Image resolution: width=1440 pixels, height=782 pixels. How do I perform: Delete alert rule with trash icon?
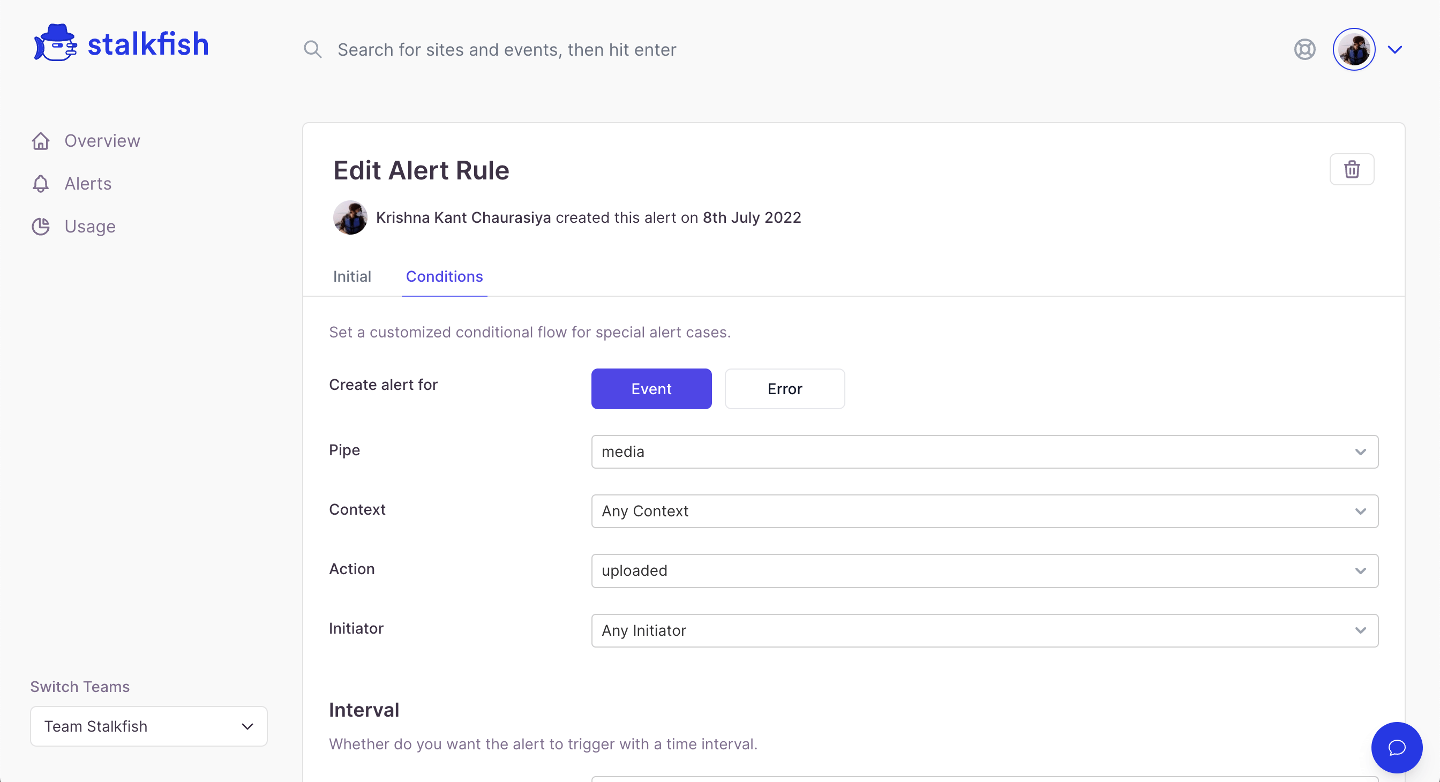coord(1351,169)
